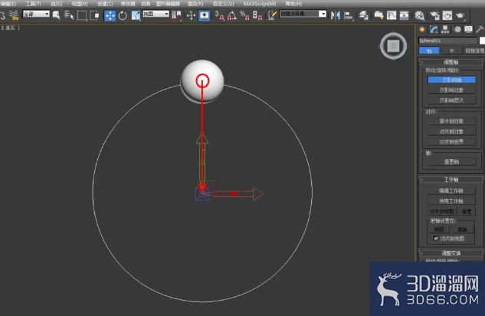Select the 轴 (Pivot) button in Hierarchy panel
Viewport: 485px width, 316px height.
pos(429,50)
